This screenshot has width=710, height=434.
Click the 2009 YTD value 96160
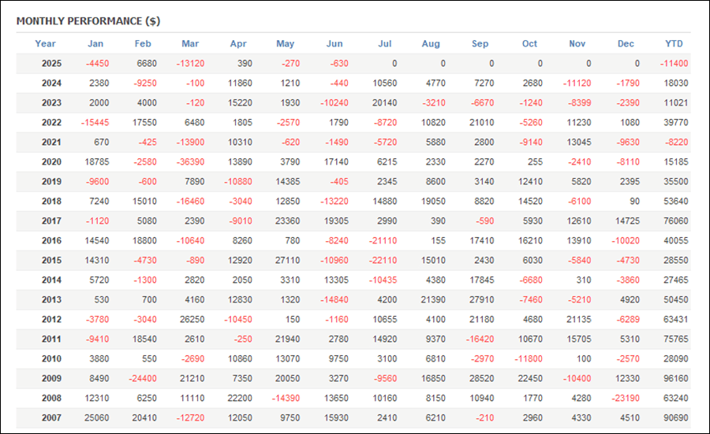(676, 378)
